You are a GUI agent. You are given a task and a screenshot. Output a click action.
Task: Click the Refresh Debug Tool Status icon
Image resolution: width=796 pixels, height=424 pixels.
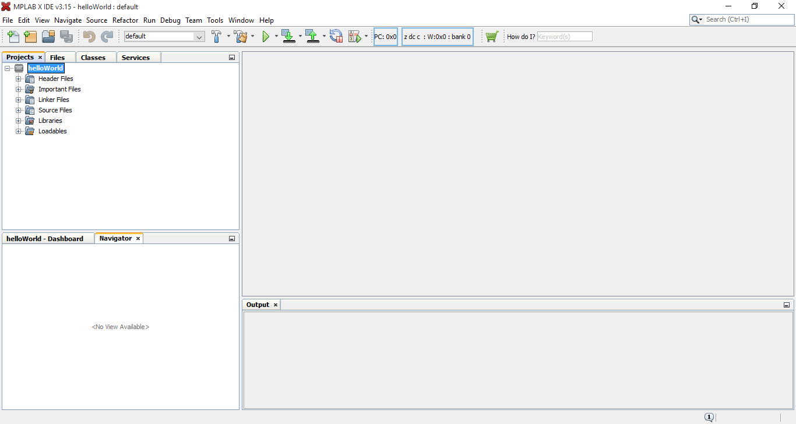click(x=336, y=36)
